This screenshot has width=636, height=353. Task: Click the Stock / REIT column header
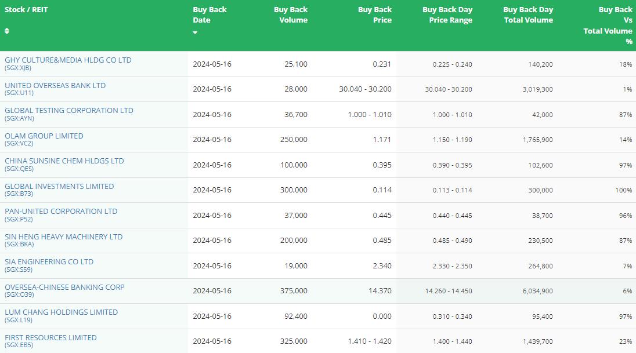pos(26,9)
